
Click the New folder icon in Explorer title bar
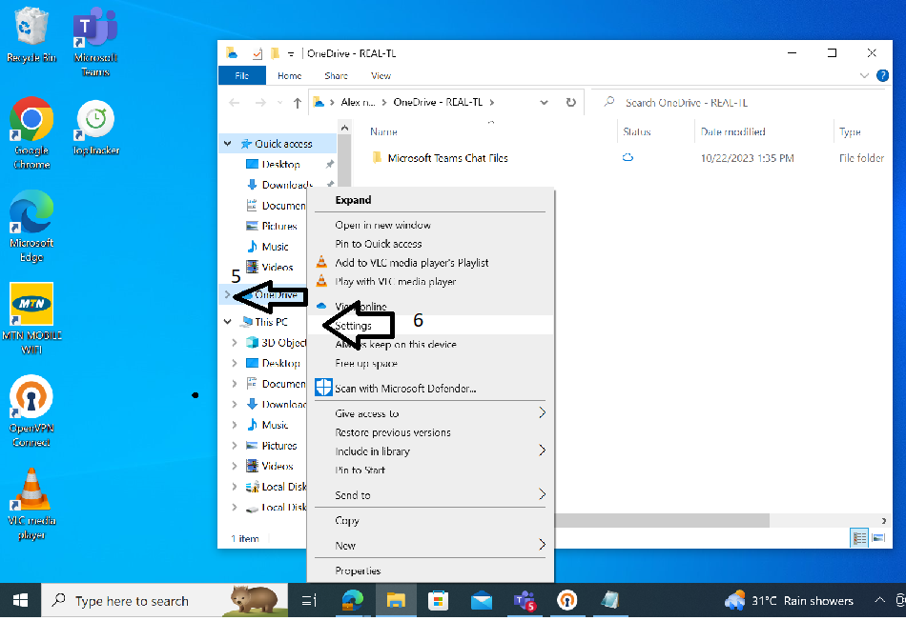click(275, 53)
